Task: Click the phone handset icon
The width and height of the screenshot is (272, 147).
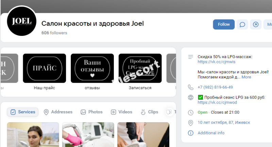Action: click(x=190, y=87)
